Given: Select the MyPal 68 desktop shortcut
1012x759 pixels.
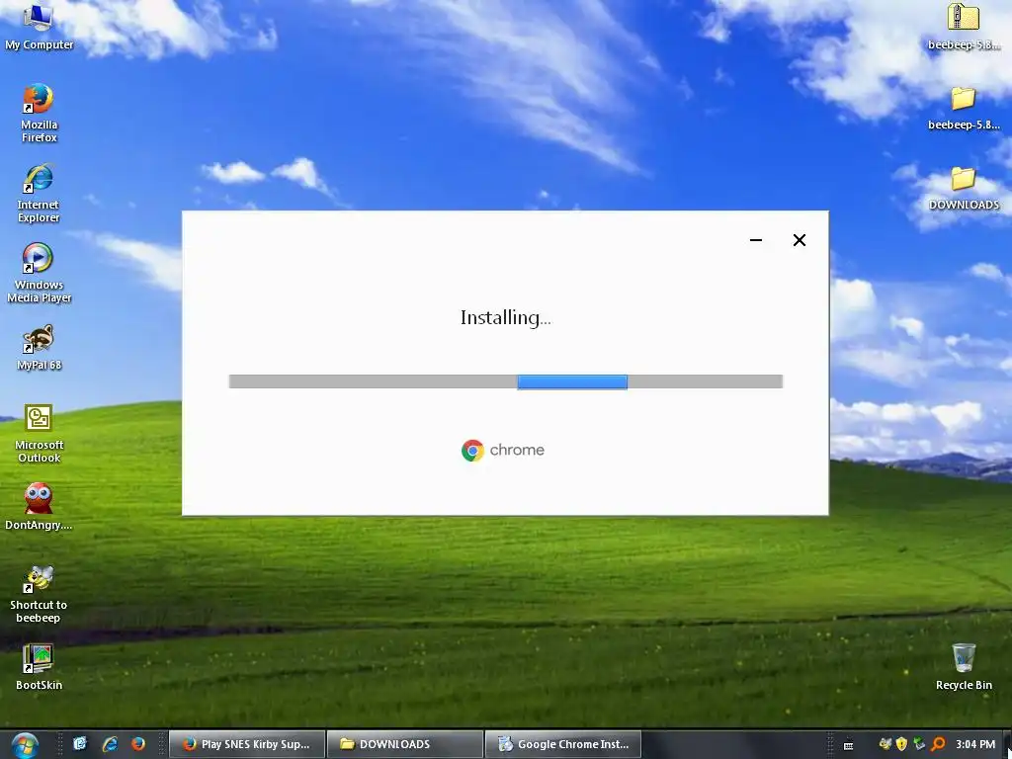Looking at the screenshot, I should click(x=39, y=347).
